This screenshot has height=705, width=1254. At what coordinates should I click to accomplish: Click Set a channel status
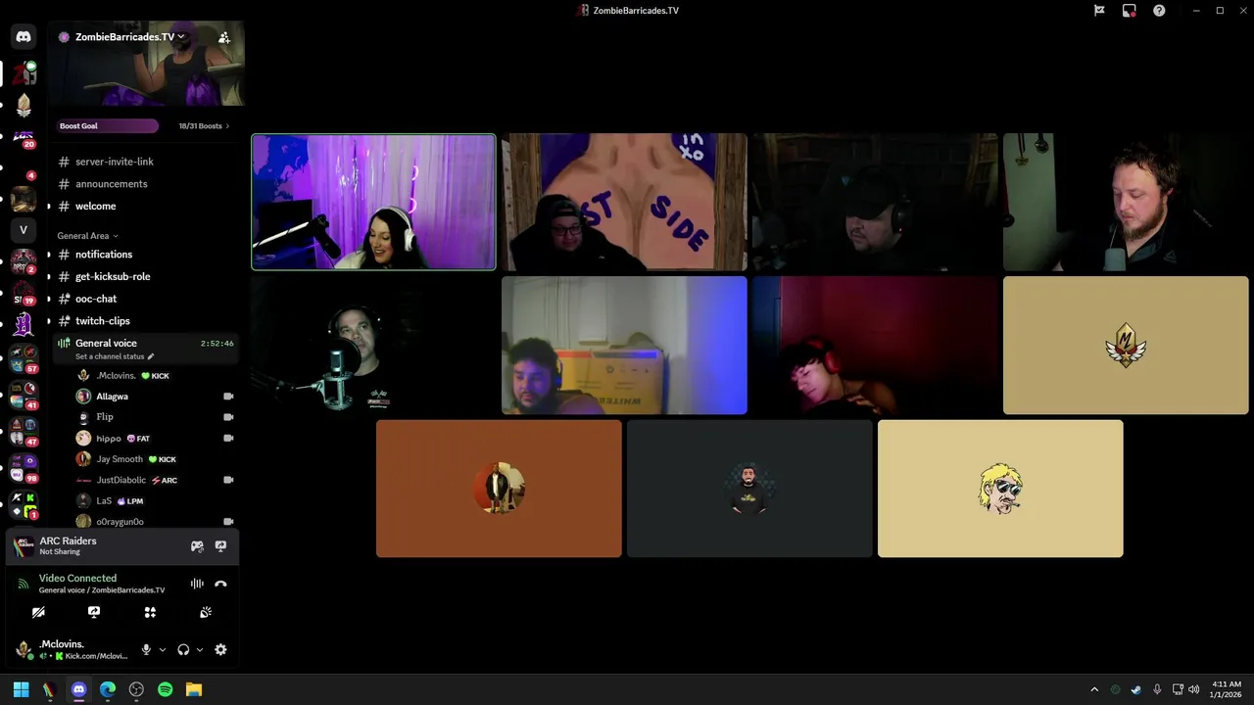click(x=115, y=356)
